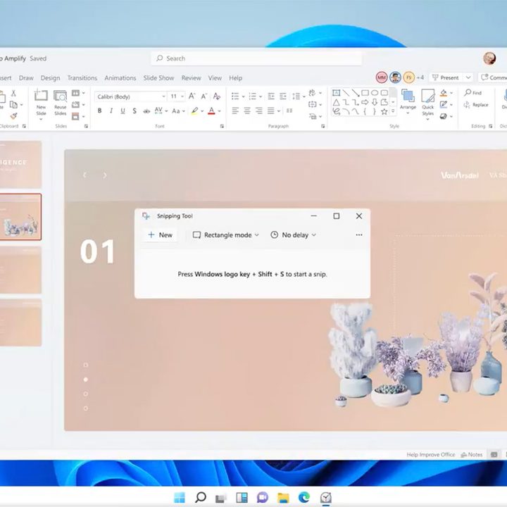The image size is (507, 507).
Task: Increase font size with larger A icon
Action: (192, 96)
